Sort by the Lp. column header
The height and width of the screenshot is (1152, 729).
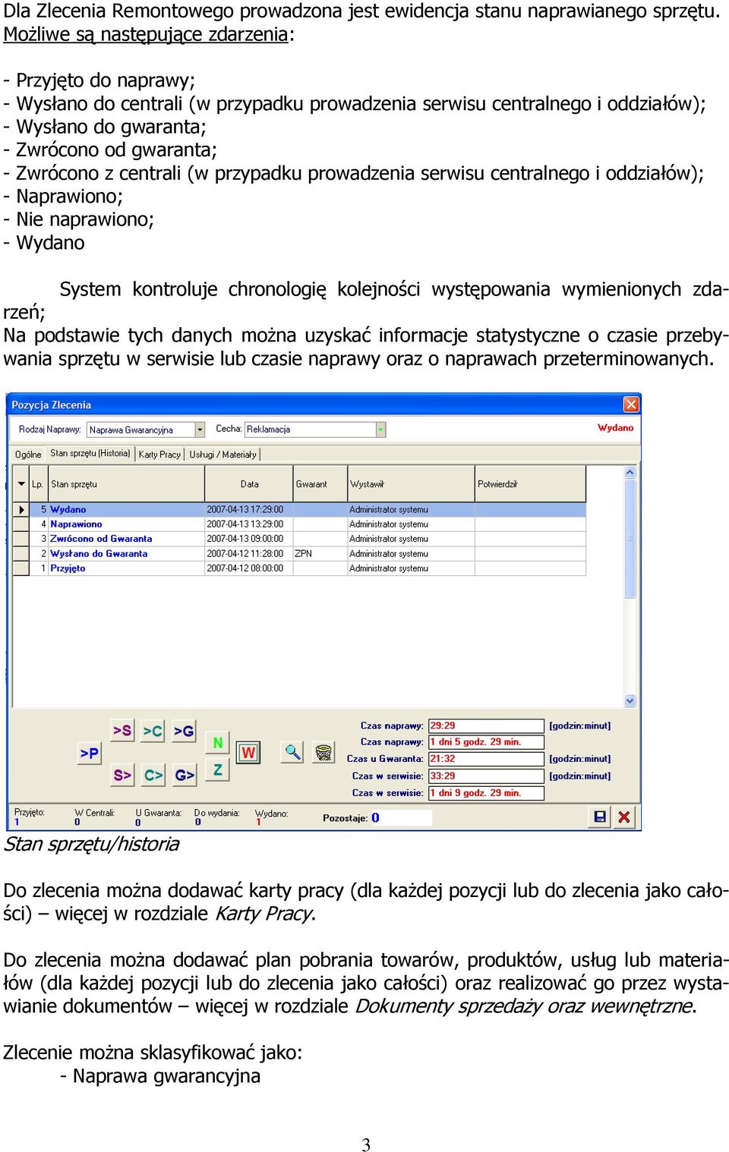click(39, 484)
